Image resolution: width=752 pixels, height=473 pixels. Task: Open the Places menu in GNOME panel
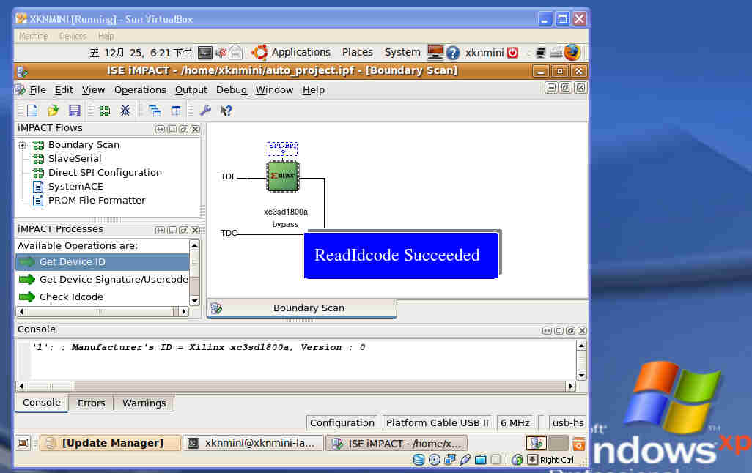[x=357, y=52]
